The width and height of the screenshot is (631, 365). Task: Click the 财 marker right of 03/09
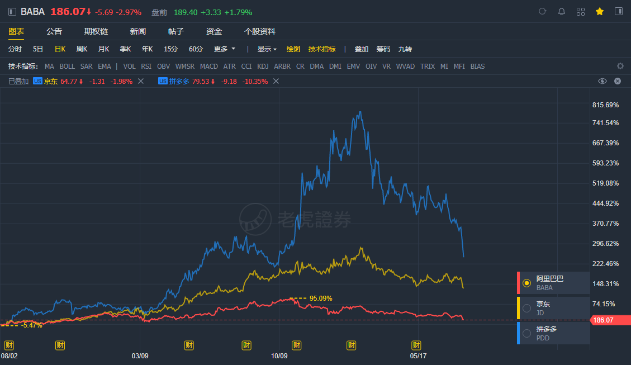[189, 345]
